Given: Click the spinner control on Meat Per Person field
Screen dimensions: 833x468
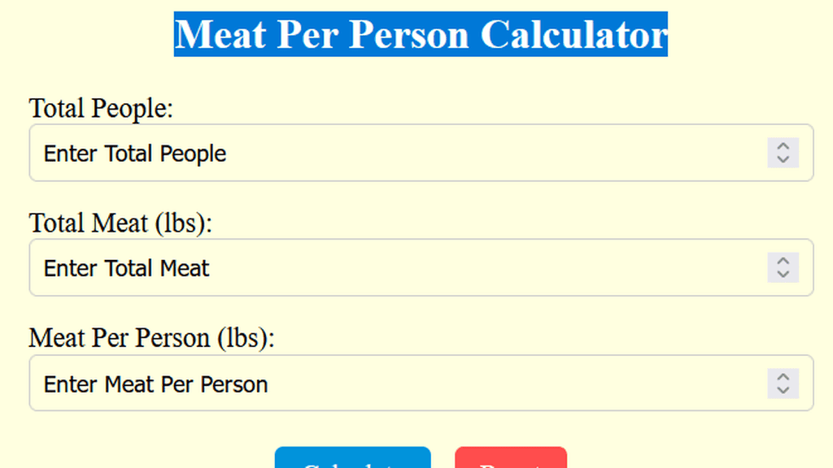Looking at the screenshot, I should click(783, 383).
